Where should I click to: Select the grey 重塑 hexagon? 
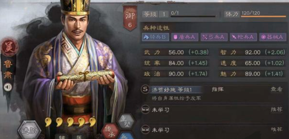[x=126, y=122]
